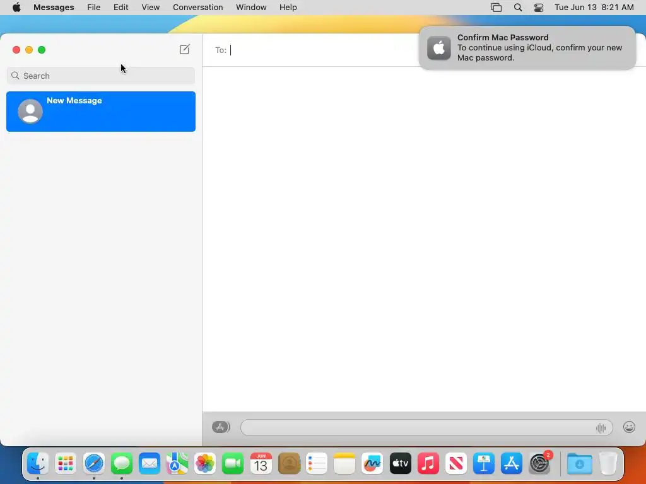Start a new message with the compose icon

pos(185,49)
